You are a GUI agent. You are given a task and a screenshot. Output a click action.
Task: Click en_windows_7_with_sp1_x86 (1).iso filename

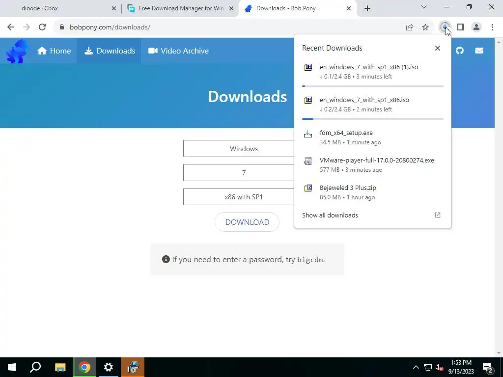click(x=368, y=67)
